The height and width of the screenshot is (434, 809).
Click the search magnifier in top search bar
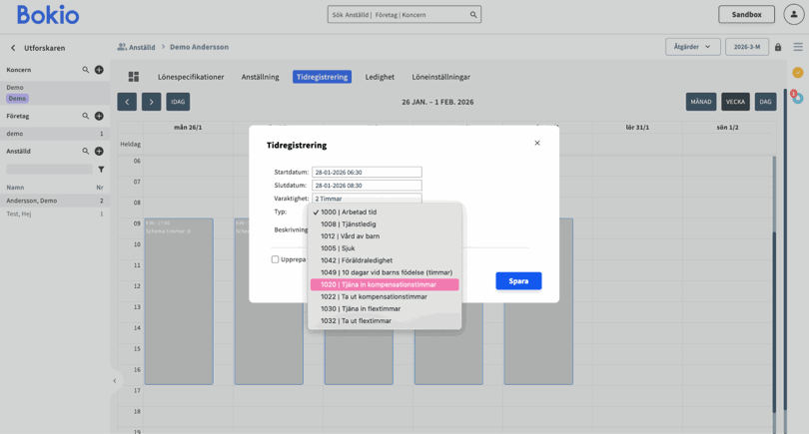(473, 15)
